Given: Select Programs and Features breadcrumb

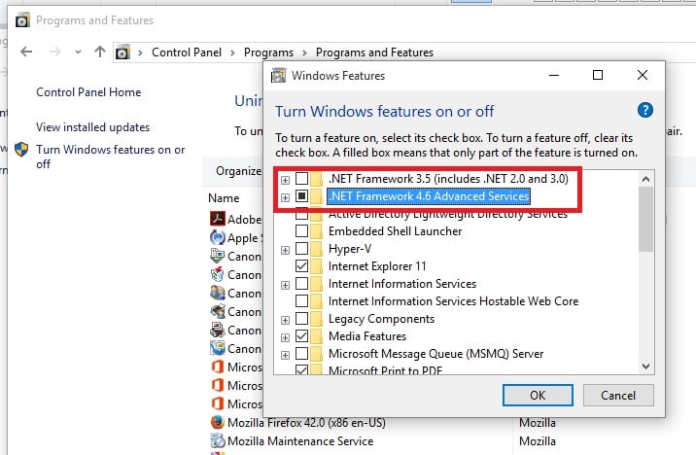Looking at the screenshot, I should click(x=374, y=52).
